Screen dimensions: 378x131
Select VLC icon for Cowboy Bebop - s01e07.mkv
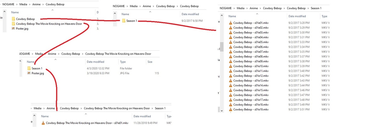pos(231,52)
